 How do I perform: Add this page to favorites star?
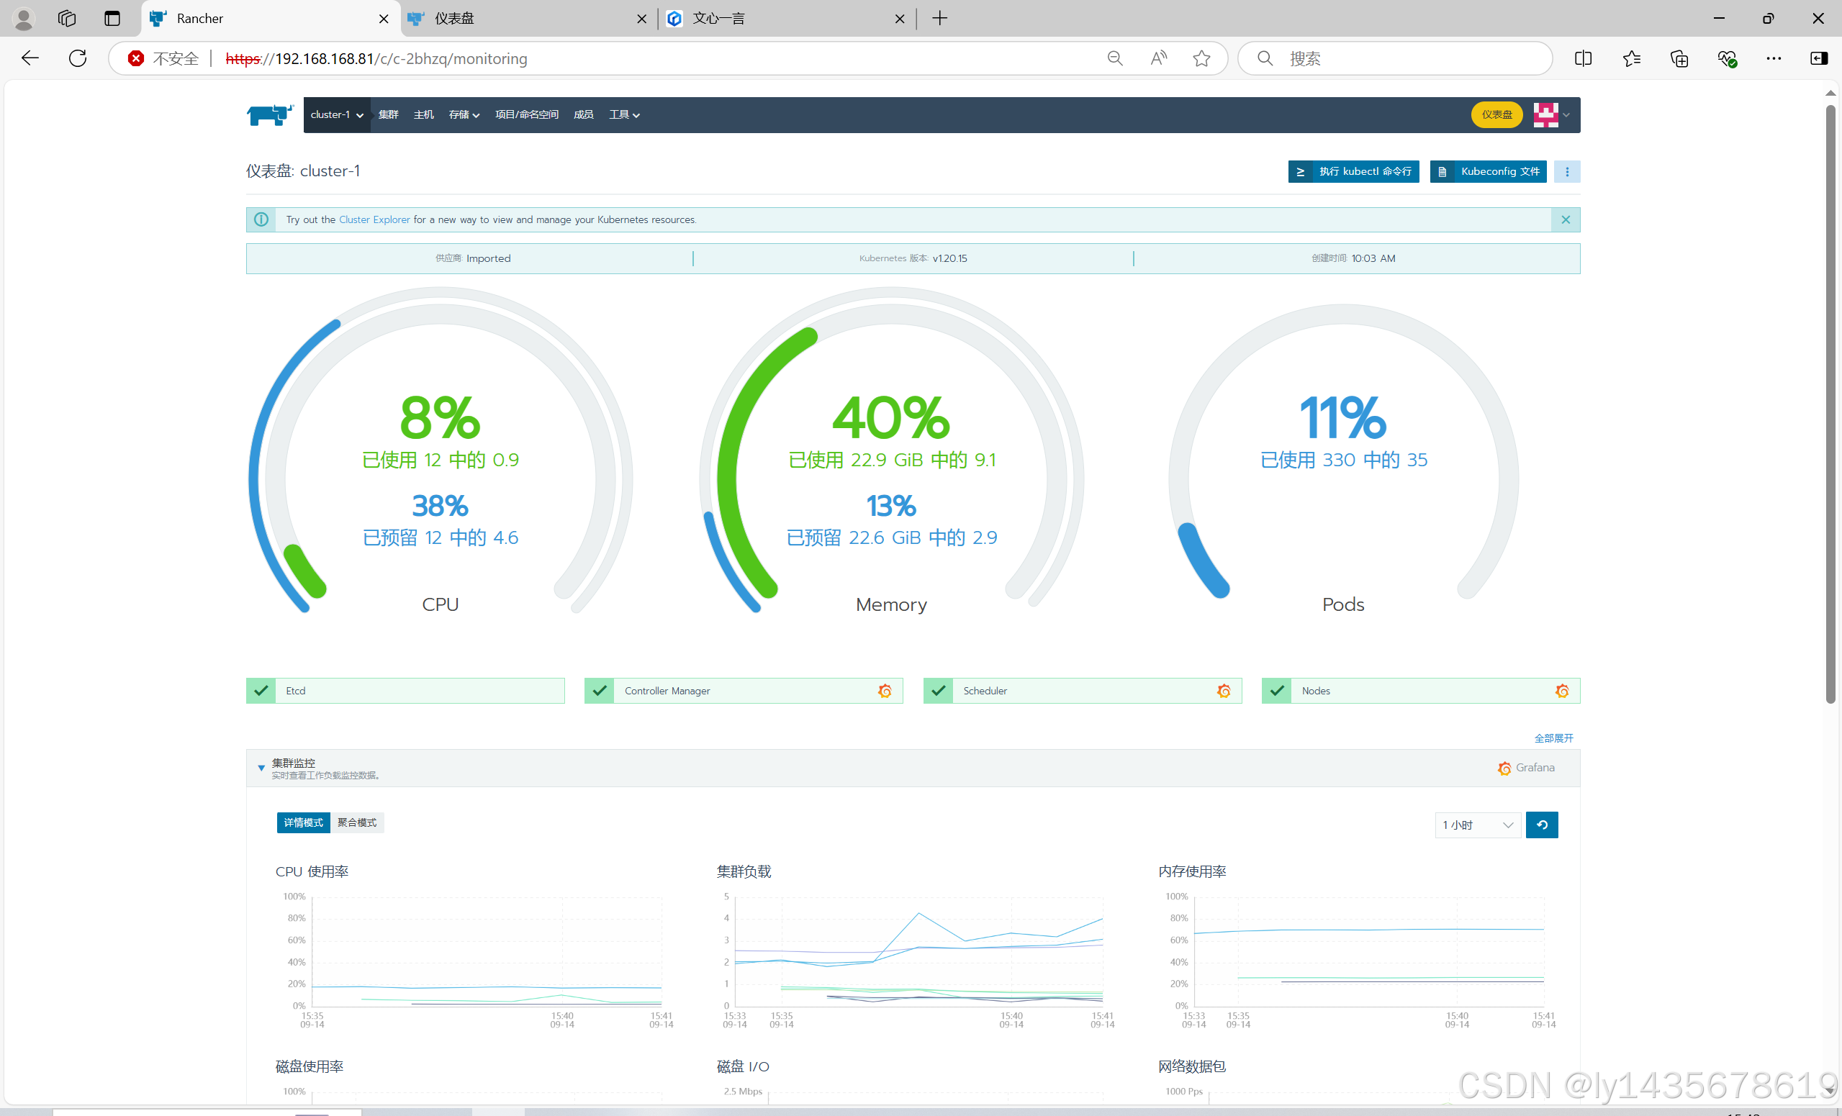coord(1201,58)
